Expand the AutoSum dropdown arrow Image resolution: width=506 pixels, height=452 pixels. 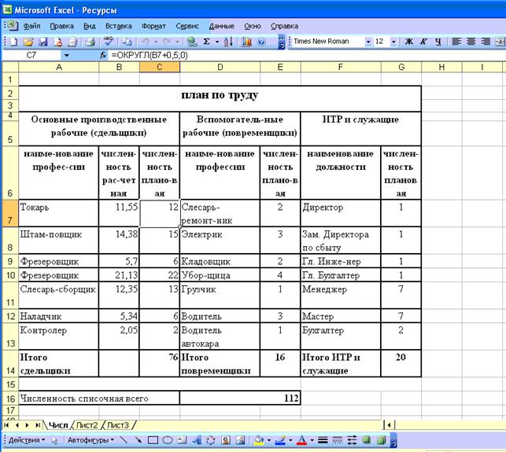click(217, 42)
